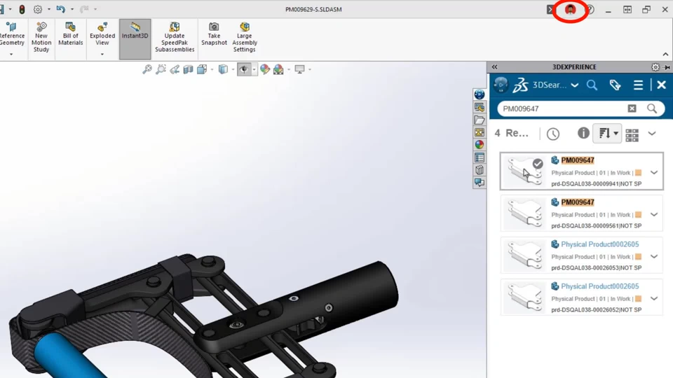Open Physical Product0002605 with prd-DSQAL038-00026052
Screen dimensions: 673x378
point(582,297)
